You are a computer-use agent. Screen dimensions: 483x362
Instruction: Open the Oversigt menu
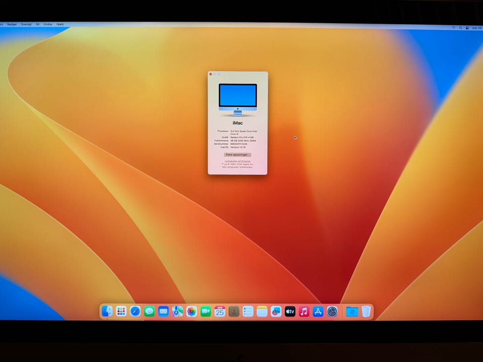tap(26, 24)
